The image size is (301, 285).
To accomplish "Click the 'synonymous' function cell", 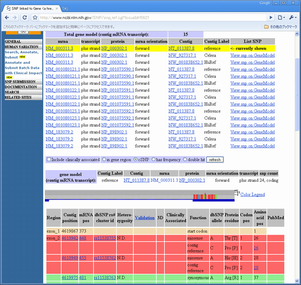I will point(198,278).
